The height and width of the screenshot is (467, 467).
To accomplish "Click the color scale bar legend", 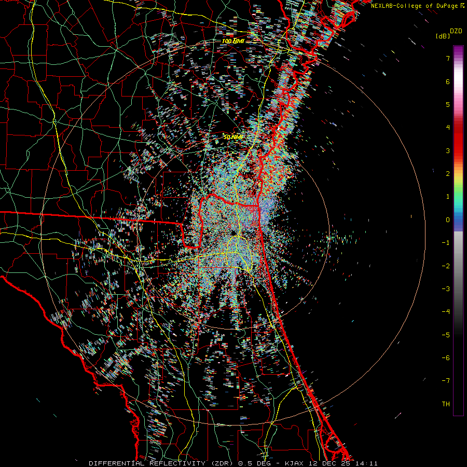I will [458, 230].
